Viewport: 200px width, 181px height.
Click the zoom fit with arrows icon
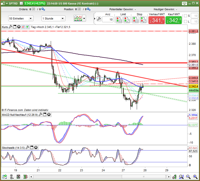[x=181, y=177]
